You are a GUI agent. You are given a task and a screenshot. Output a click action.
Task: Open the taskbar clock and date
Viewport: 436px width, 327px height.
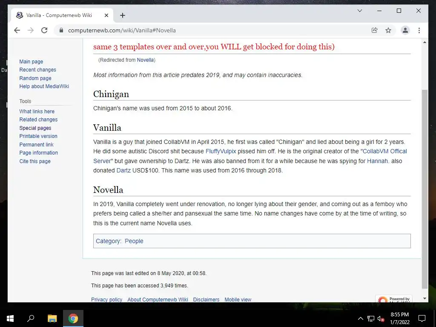click(399, 318)
